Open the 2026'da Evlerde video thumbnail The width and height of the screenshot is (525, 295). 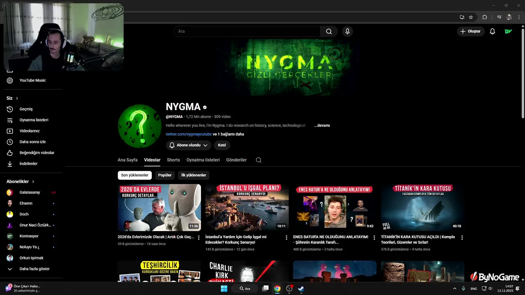pyautogui.click(x=159, y=207)
